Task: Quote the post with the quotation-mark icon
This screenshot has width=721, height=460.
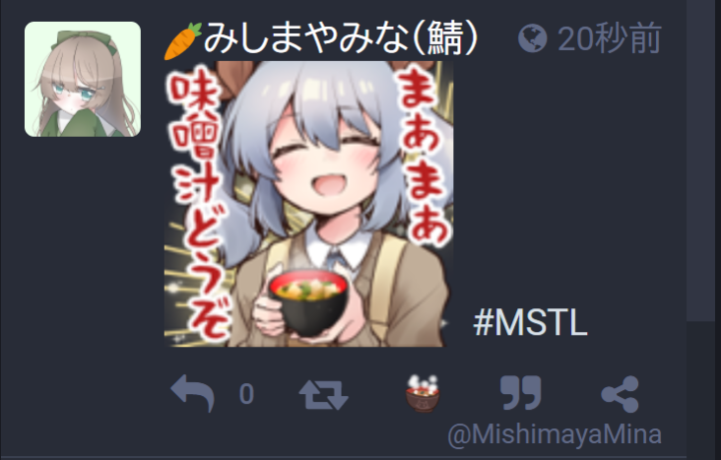Action: coord(520,393)
